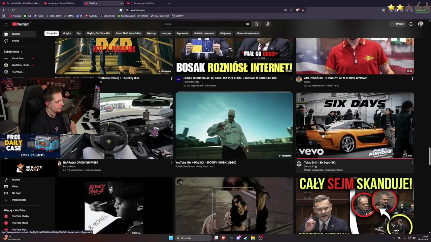
Task: Open the WATAHA subscription channel
Action: pos(19,65)
